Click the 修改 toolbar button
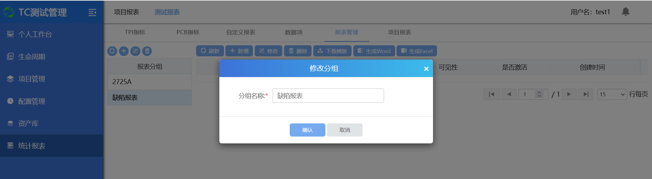652x179 pixels. 269,51
